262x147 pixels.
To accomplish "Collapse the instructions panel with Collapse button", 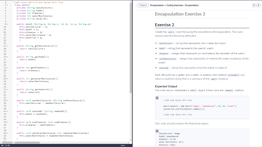I will [x=143, y=5].
